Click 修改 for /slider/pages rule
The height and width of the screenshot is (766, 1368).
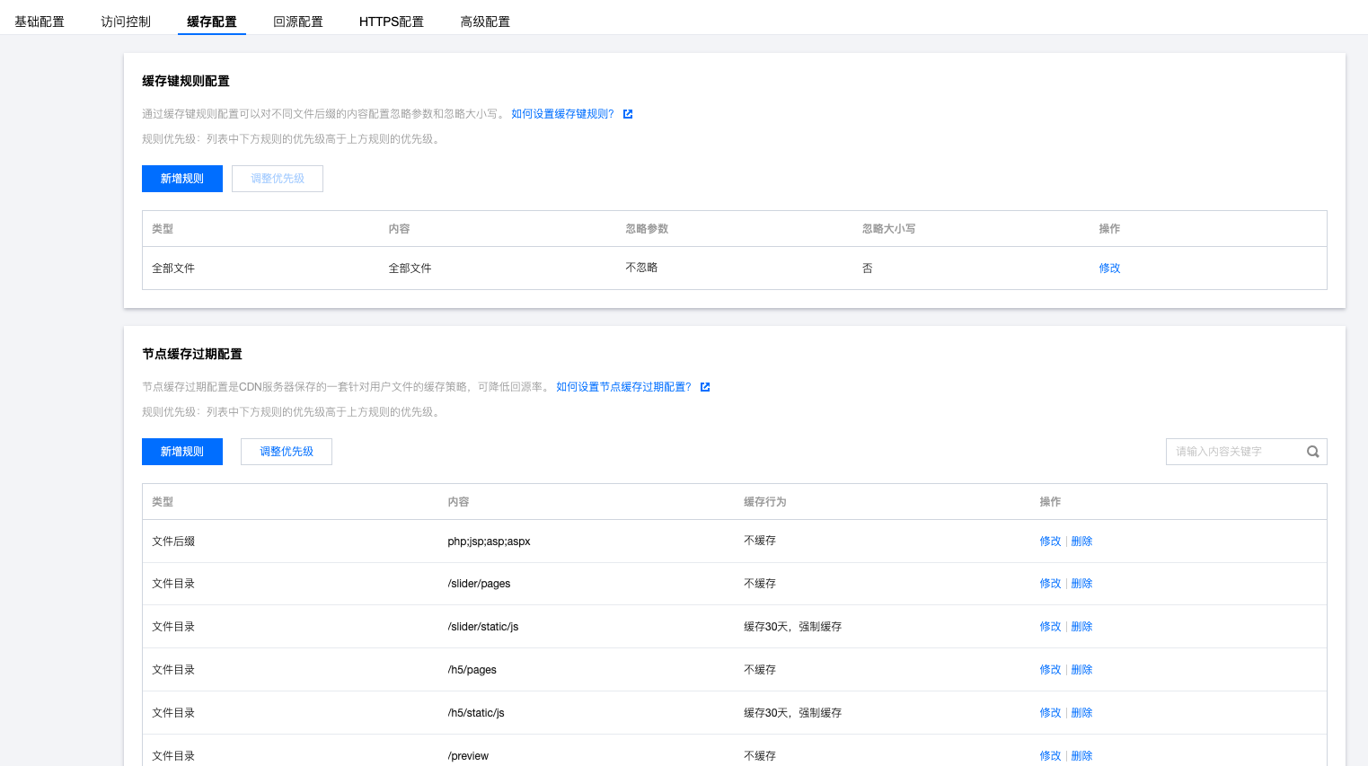(x=1050, y=584)
